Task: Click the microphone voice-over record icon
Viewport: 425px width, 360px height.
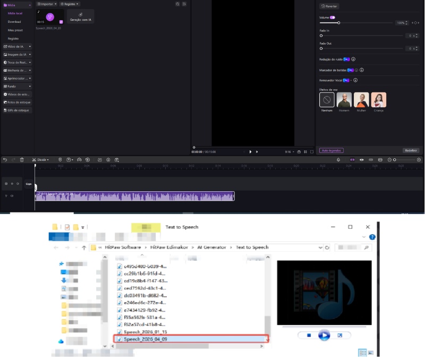Action: coord(338,159)
